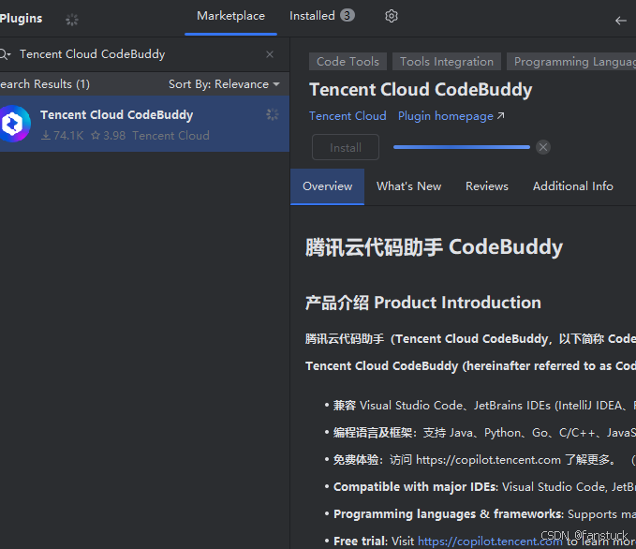Open the Tencent Cloud vendor link
The image size is (636, 549).
point(348,116)
